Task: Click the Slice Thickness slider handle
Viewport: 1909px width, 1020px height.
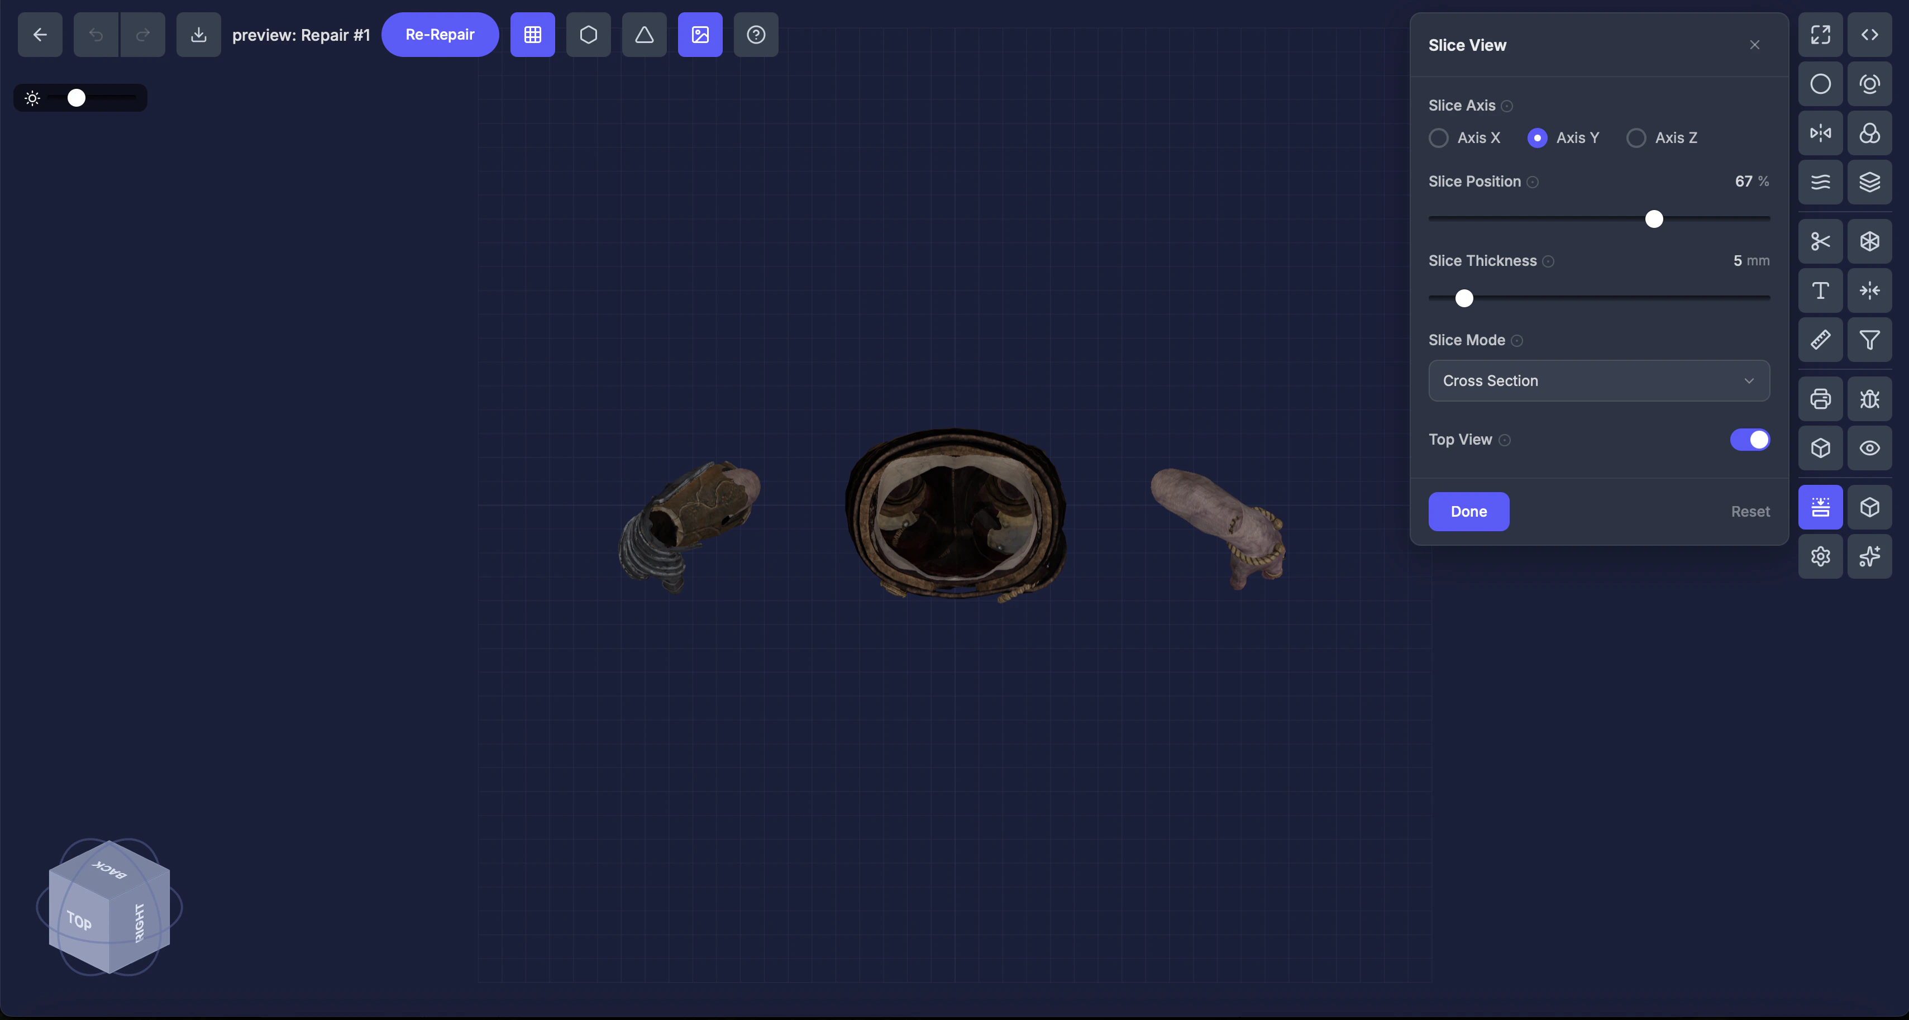Action: pyautogui.click(x=1464, y=299)
